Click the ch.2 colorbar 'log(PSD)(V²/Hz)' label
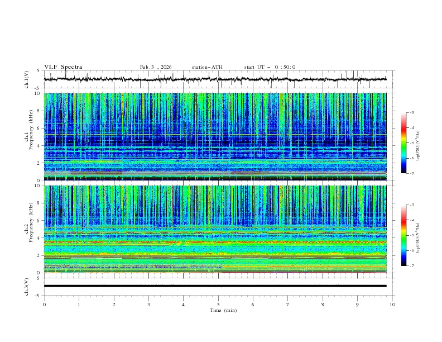Viewport: 442px width, 342px height. (418, 238)
